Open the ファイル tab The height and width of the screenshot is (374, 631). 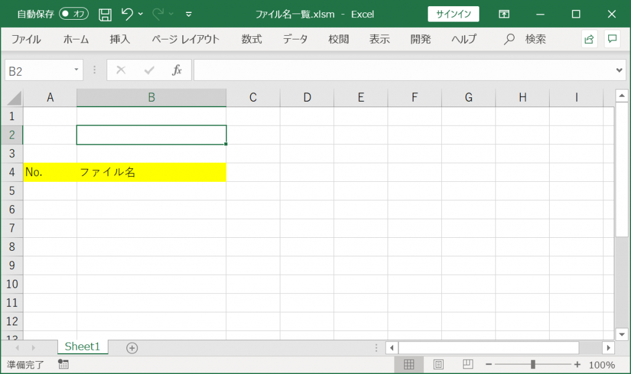pyautogui.click(x=26, y=39)
